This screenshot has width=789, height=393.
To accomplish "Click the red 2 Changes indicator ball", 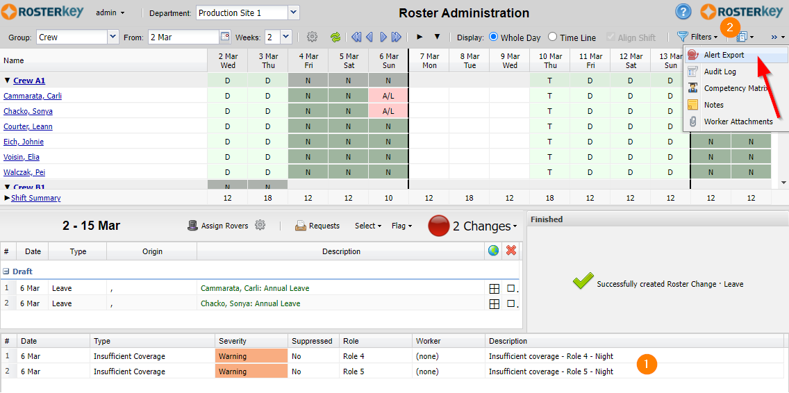I will (438, 226).
